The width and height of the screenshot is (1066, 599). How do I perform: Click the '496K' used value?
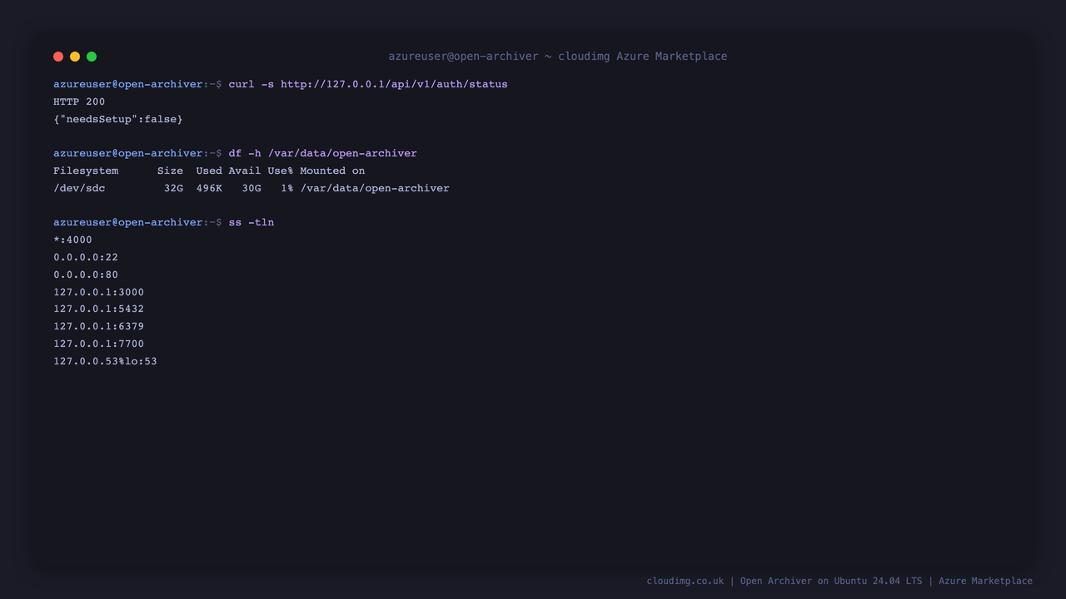pos(209,188)
